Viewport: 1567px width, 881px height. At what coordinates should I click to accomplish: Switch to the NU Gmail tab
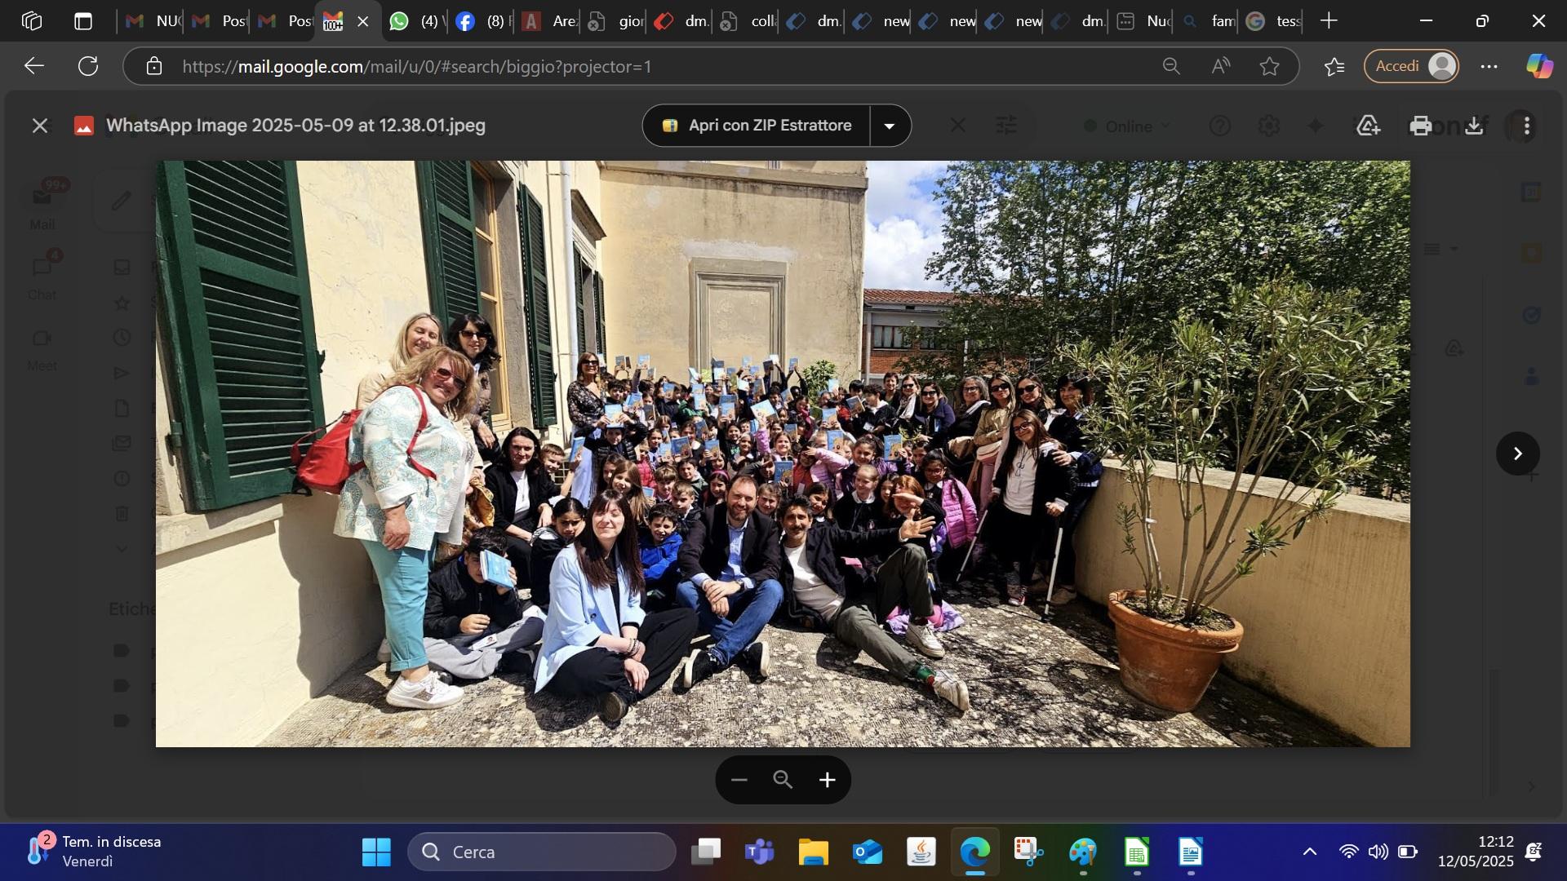(x=152, y=21)
